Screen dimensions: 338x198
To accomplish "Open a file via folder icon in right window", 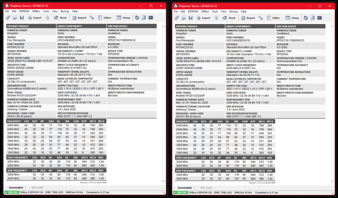I will 183,18.
